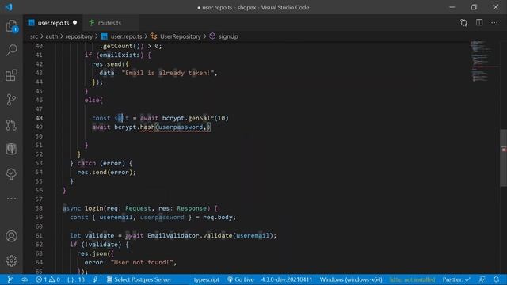Click 'emailExists' on line 41
507x285 pixels.
[120, 55]
